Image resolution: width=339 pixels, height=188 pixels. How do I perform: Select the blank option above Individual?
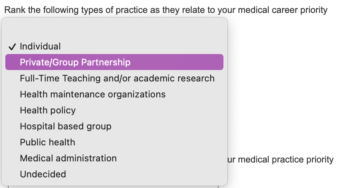tap(114, 30)
